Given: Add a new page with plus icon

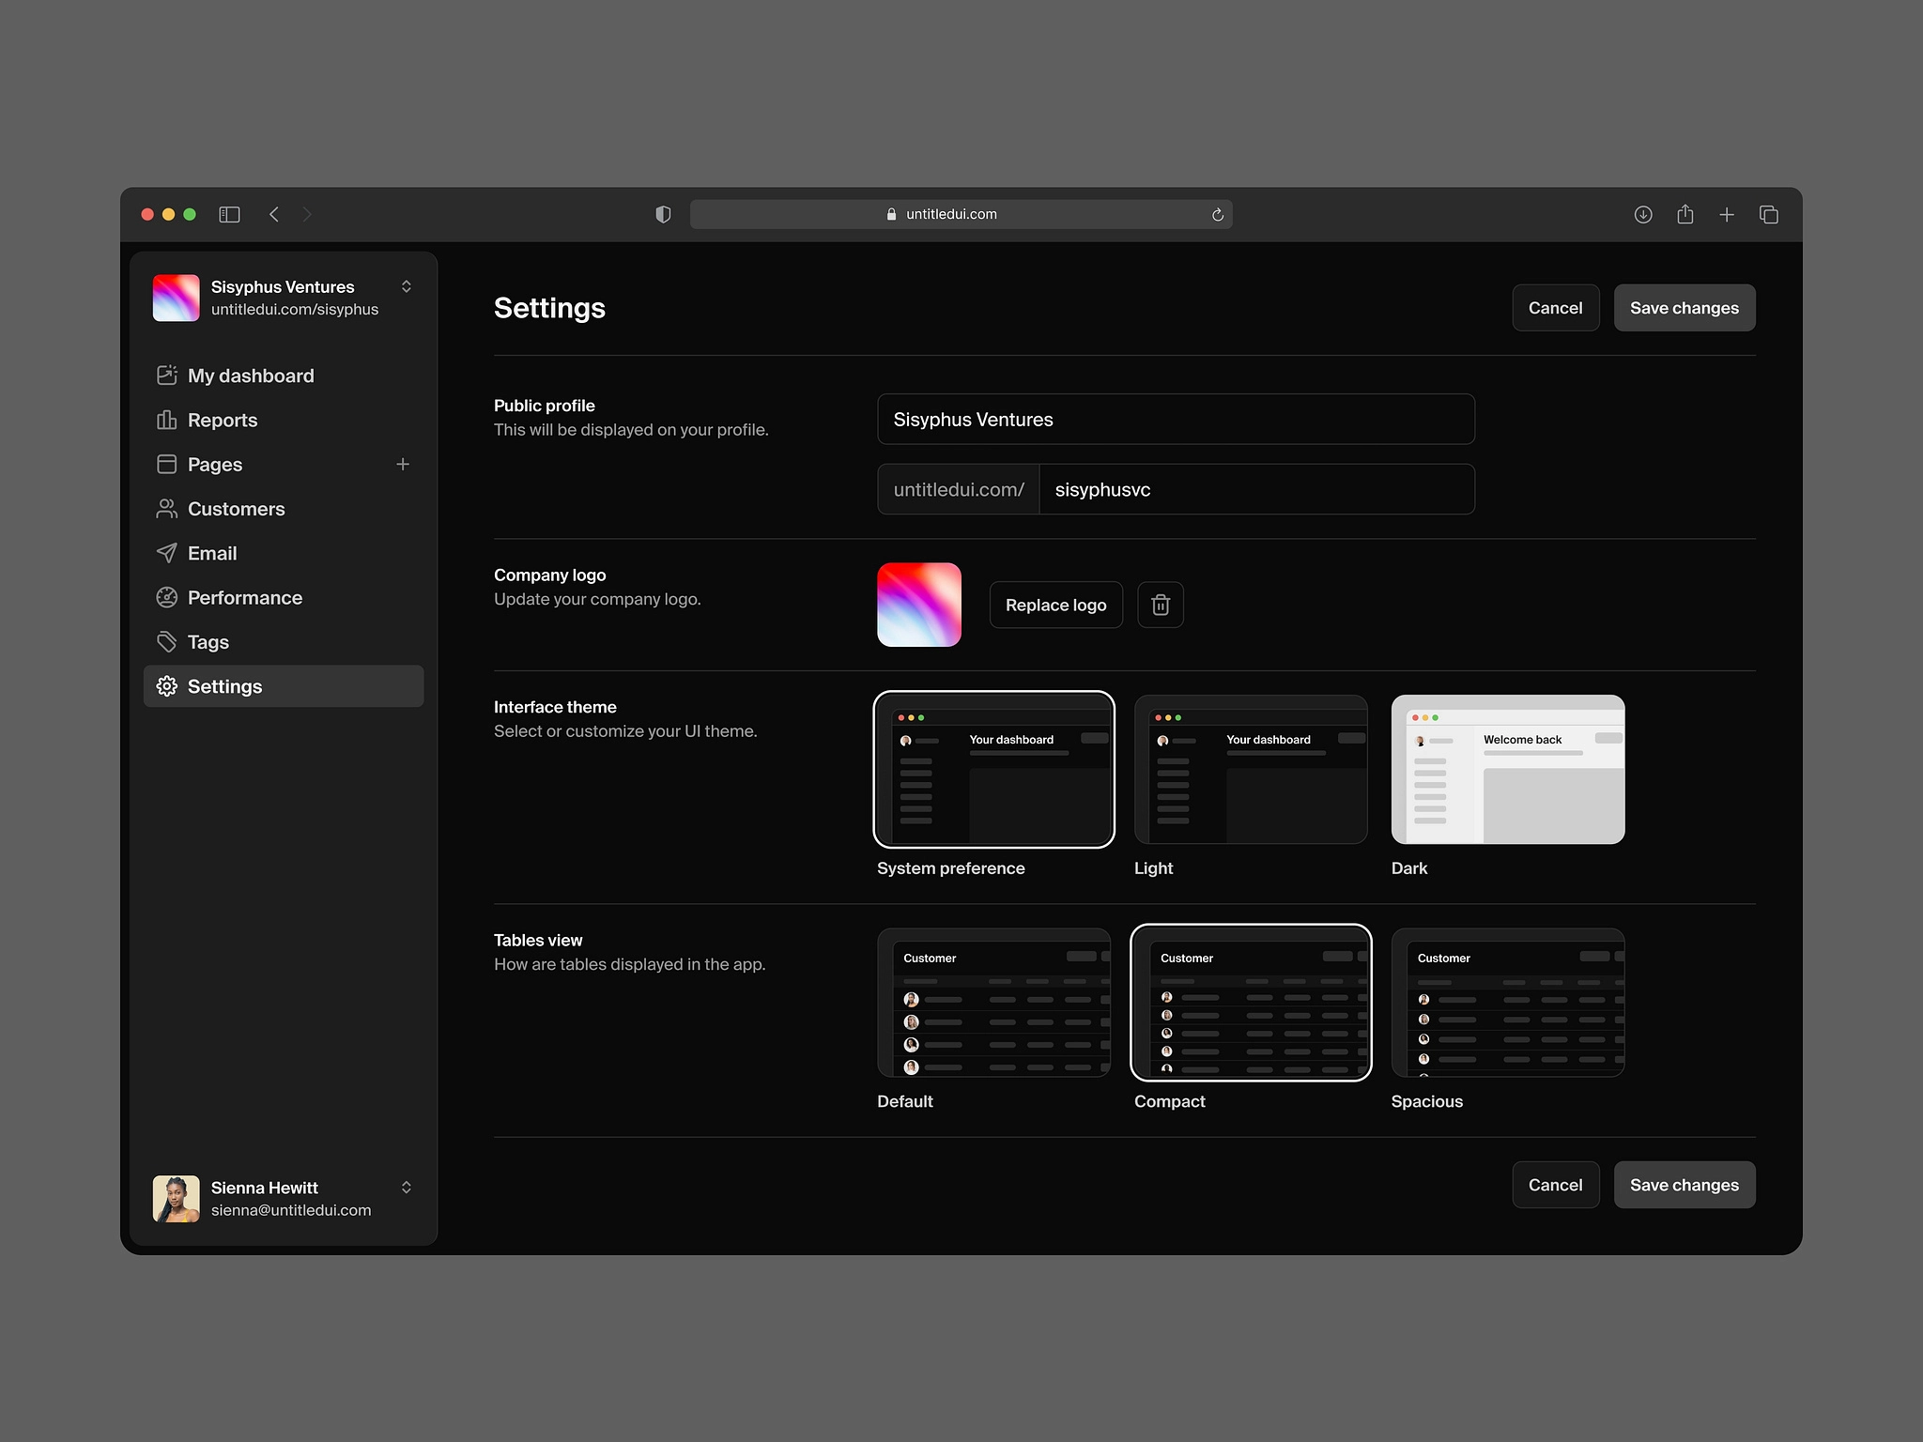Looking at the screenshot, I should click(x=403, y=464).
